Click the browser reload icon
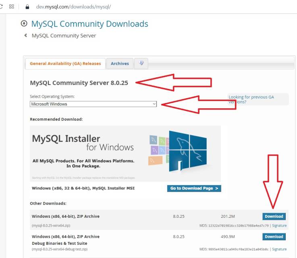 point(1,6)
